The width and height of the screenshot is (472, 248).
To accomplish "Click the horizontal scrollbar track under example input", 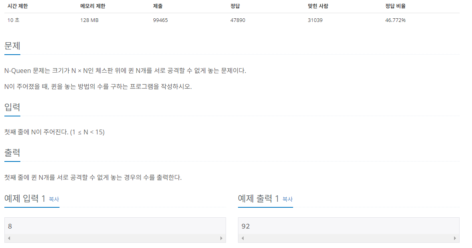I will click(115, 238).
